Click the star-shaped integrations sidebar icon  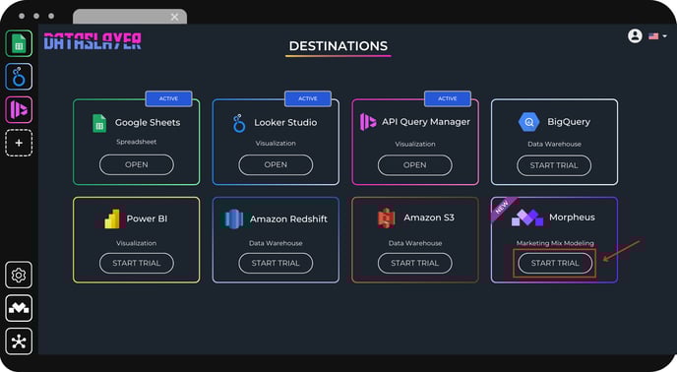[19, 341]
